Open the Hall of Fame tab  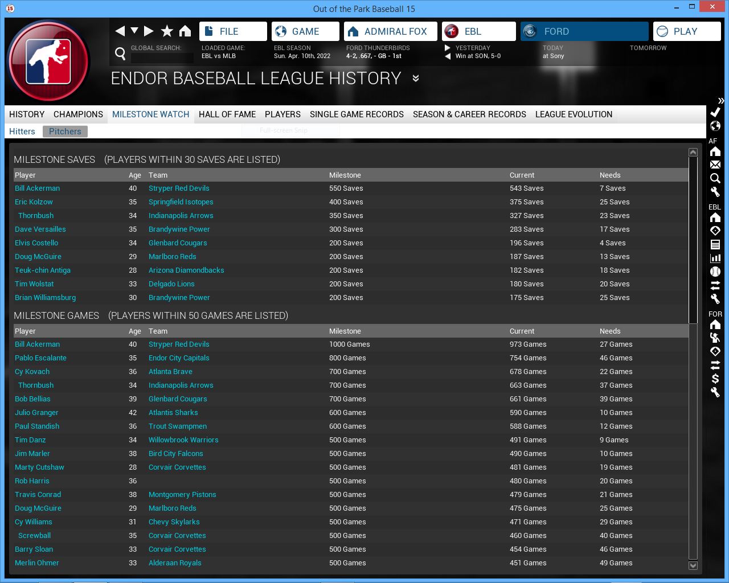coord(227,114)
